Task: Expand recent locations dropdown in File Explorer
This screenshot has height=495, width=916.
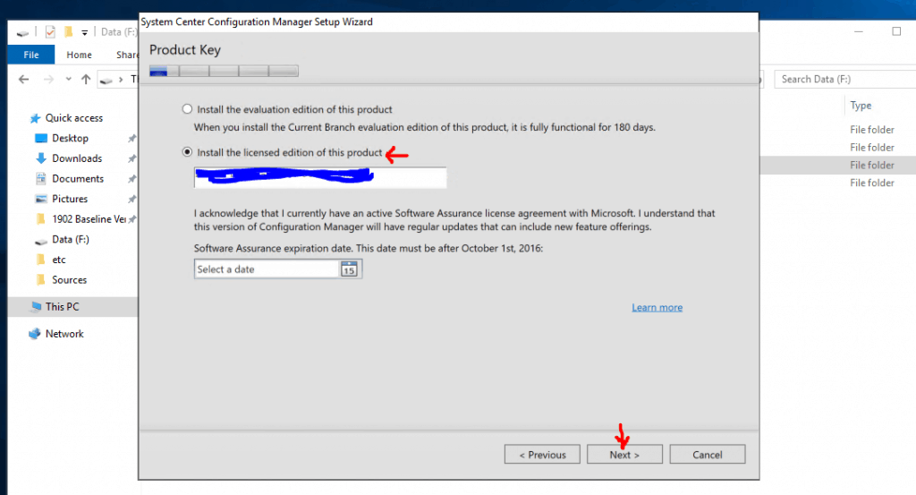Action: tap(68, 79)
